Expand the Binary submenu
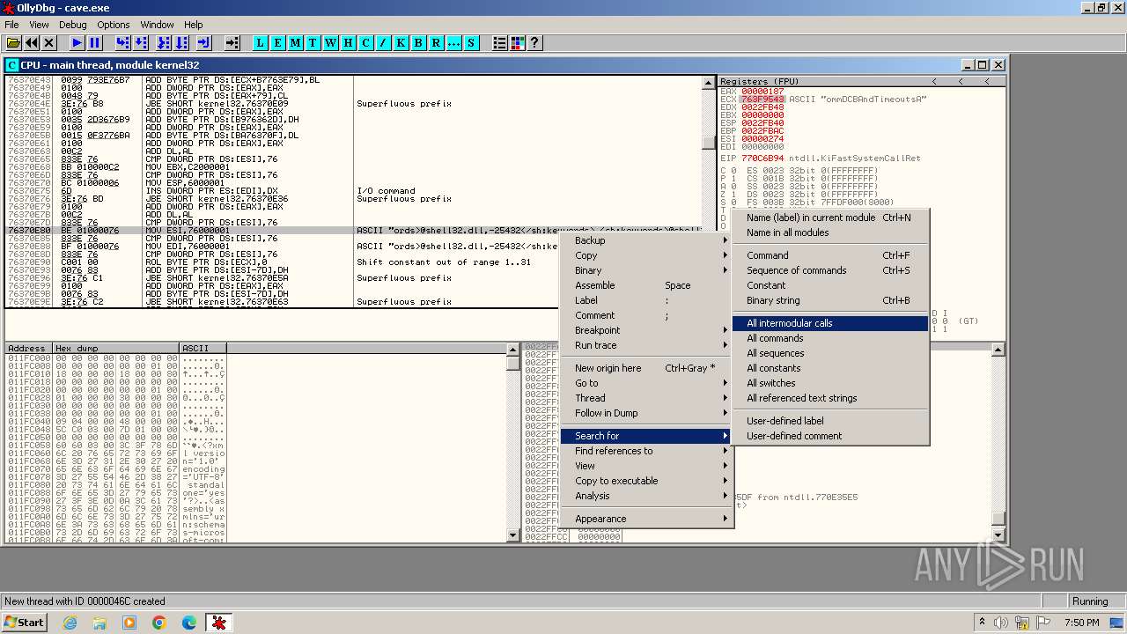The height and width of the screenshot is (634, 1127). 646,270
